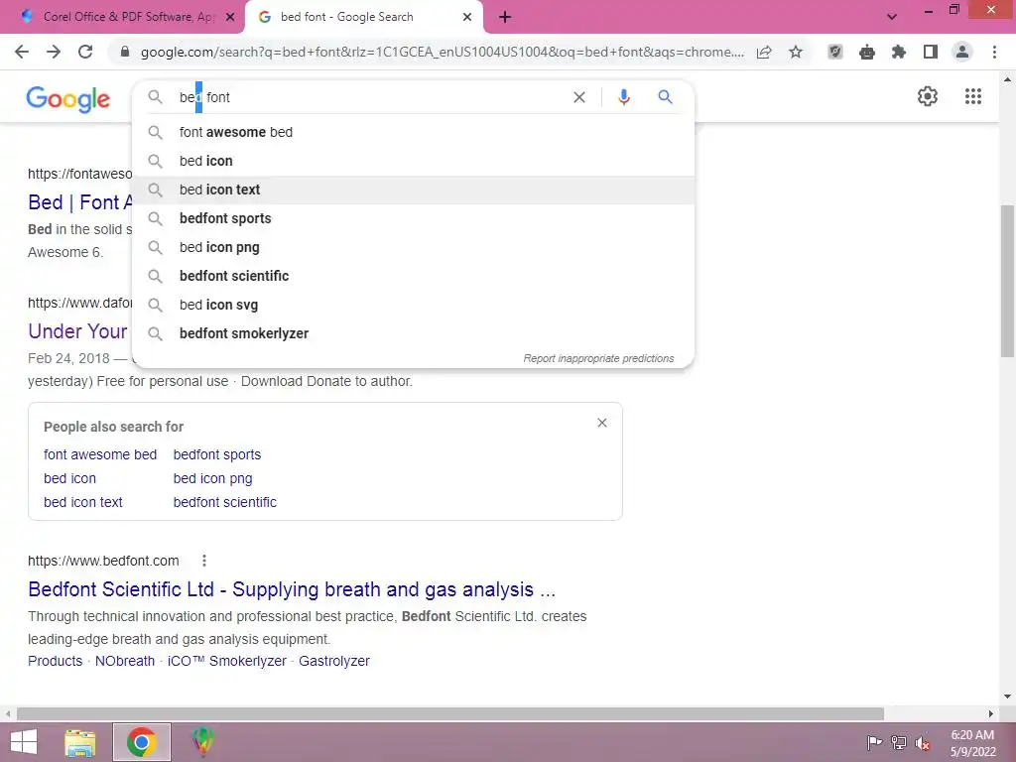Viewport: 1016px width, 762px height.
Task: Open the Gastrolyzer sitelink
Action: coord(334,661)
